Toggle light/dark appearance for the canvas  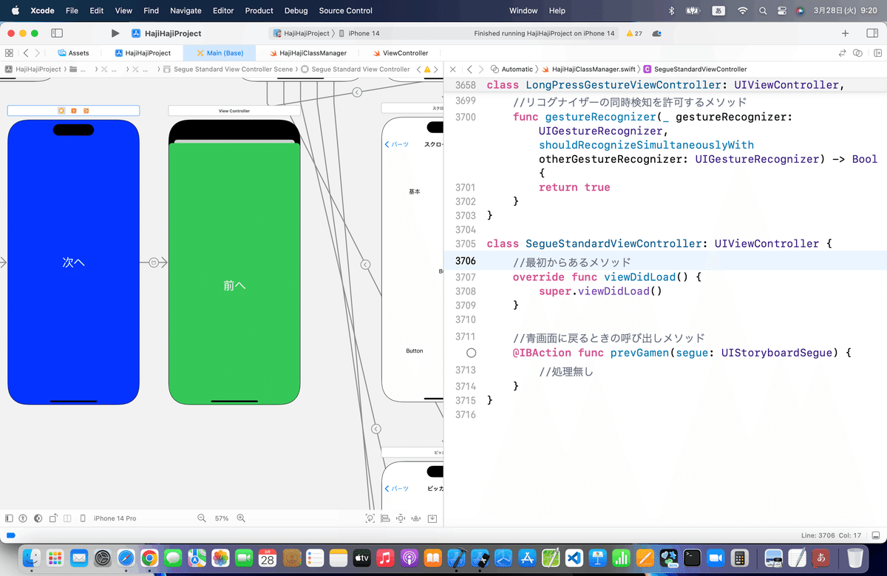click(38, 518)
